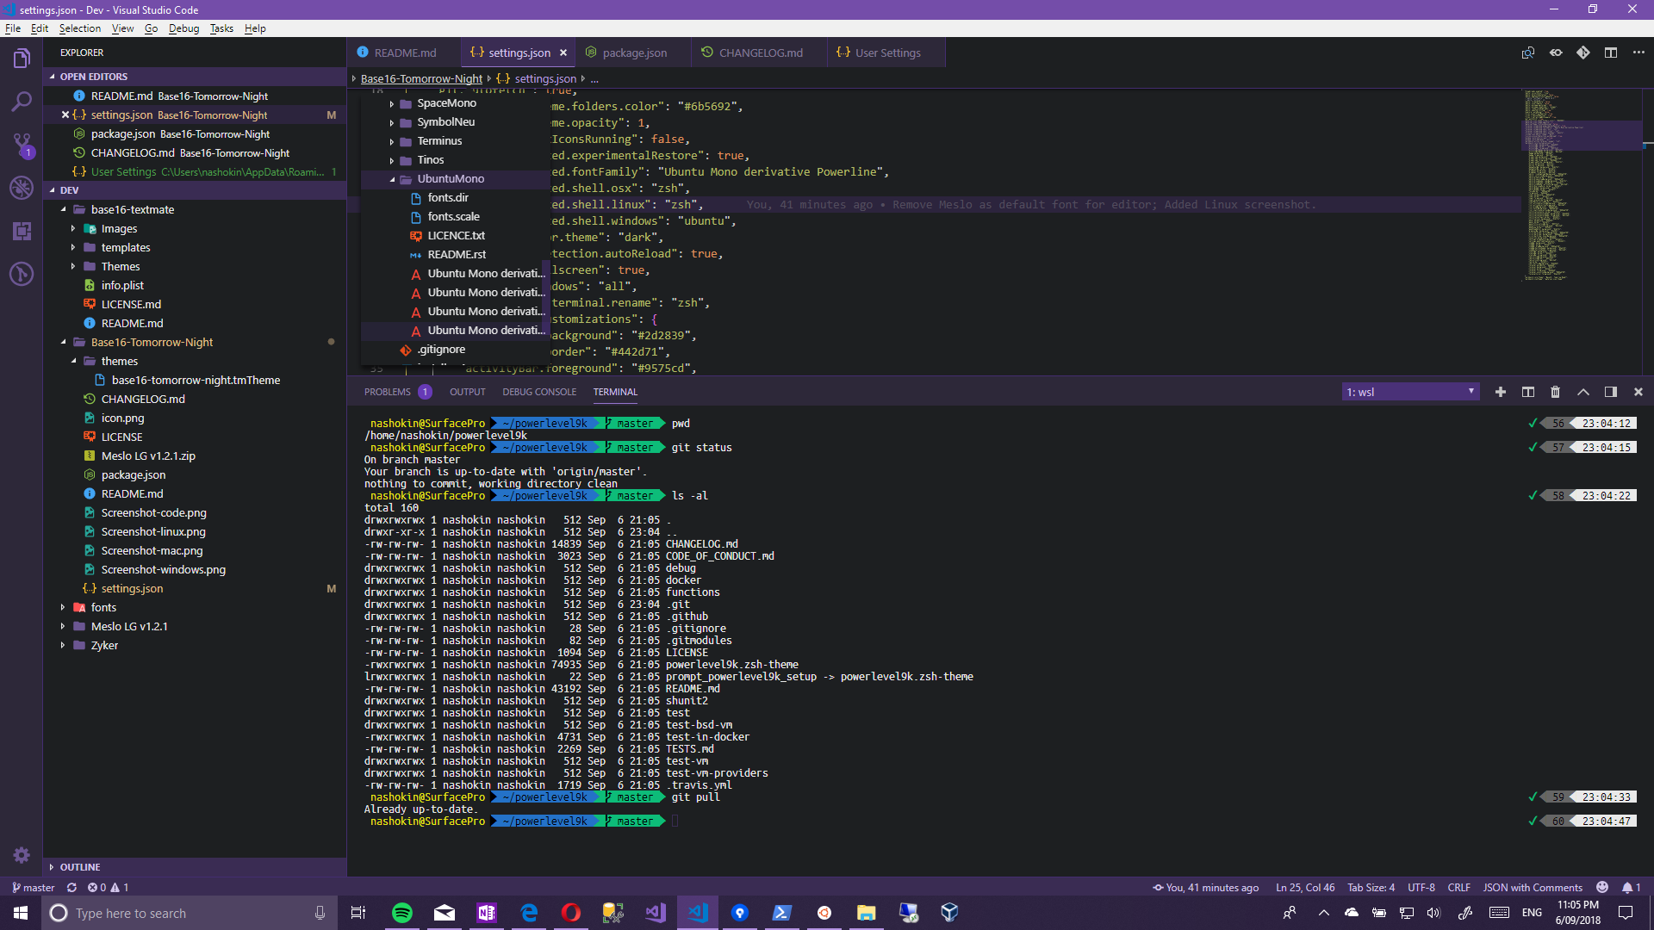Open the Debug menu
Viewport: 1654px width, 930px height.
(x=183, y=28)
